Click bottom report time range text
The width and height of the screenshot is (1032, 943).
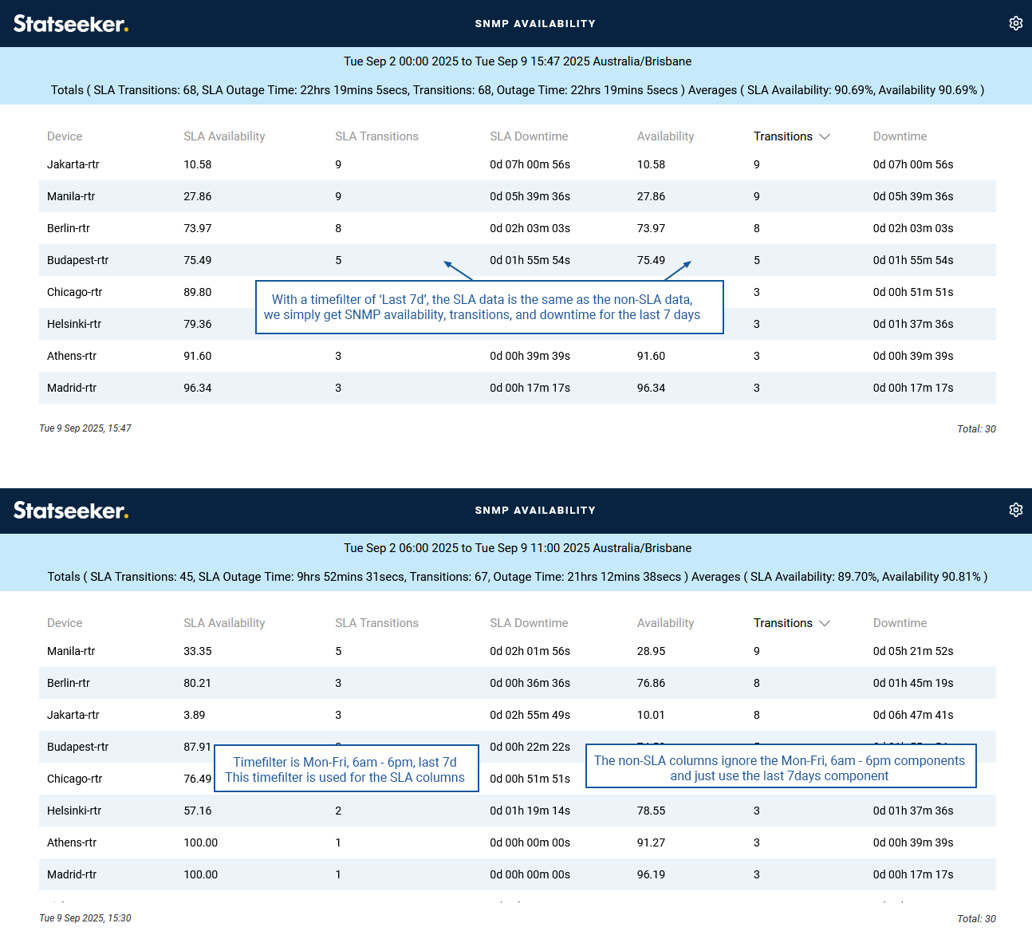coord(517,548)
